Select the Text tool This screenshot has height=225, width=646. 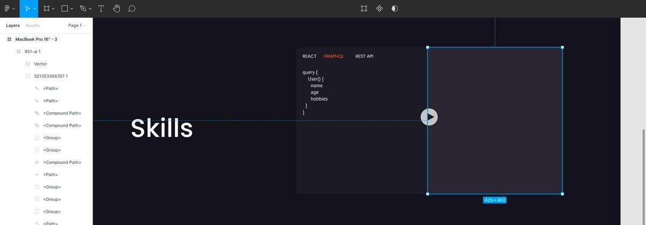coord(101,9)
